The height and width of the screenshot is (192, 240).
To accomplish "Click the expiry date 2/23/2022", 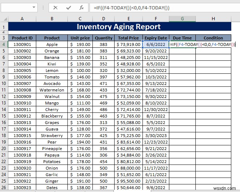I will pyautogui.click(x=156, y=181).
